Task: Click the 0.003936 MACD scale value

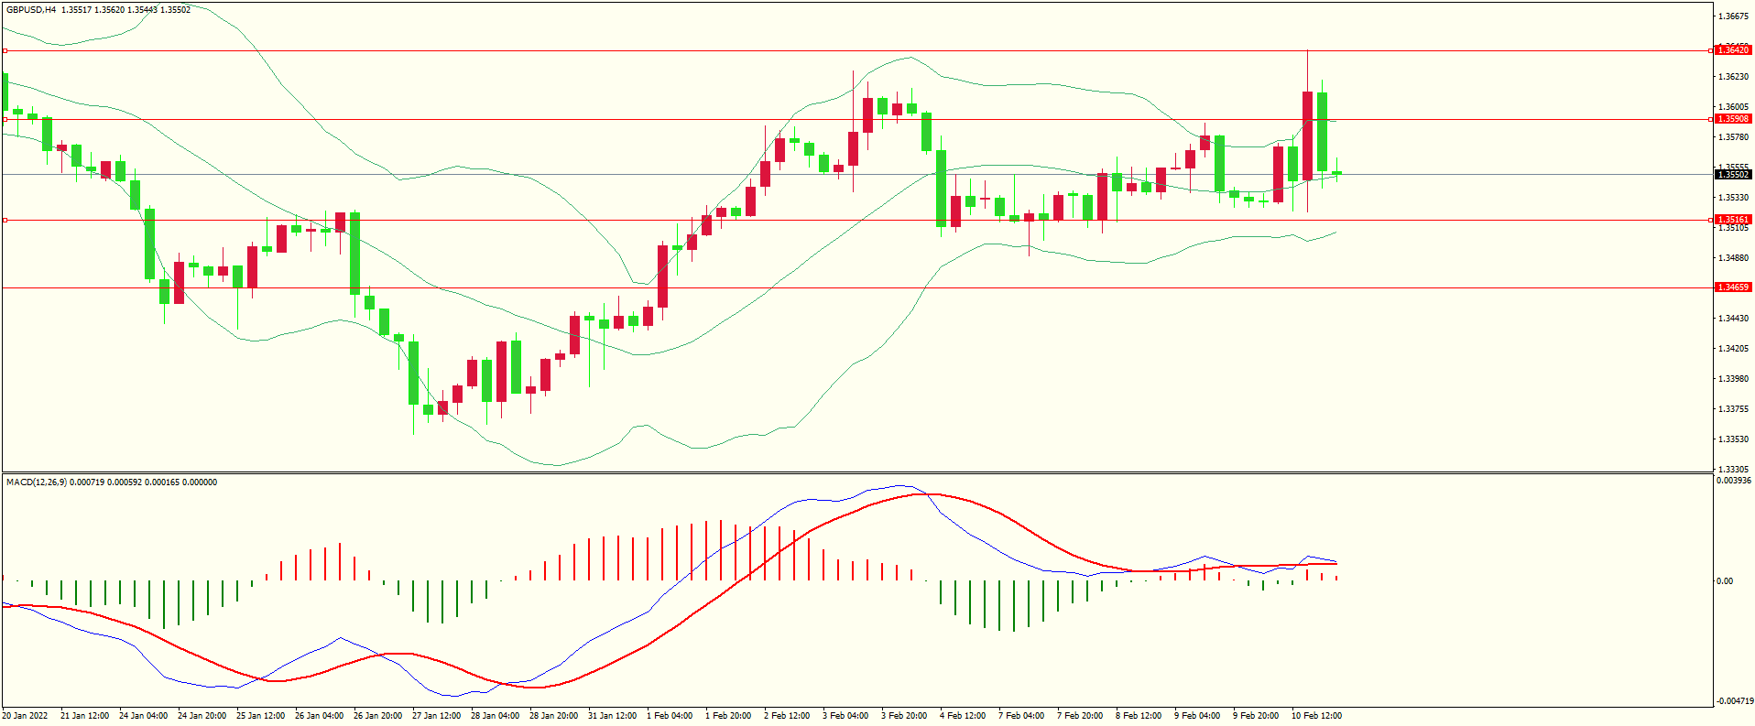Action: tap(1733, 481)
